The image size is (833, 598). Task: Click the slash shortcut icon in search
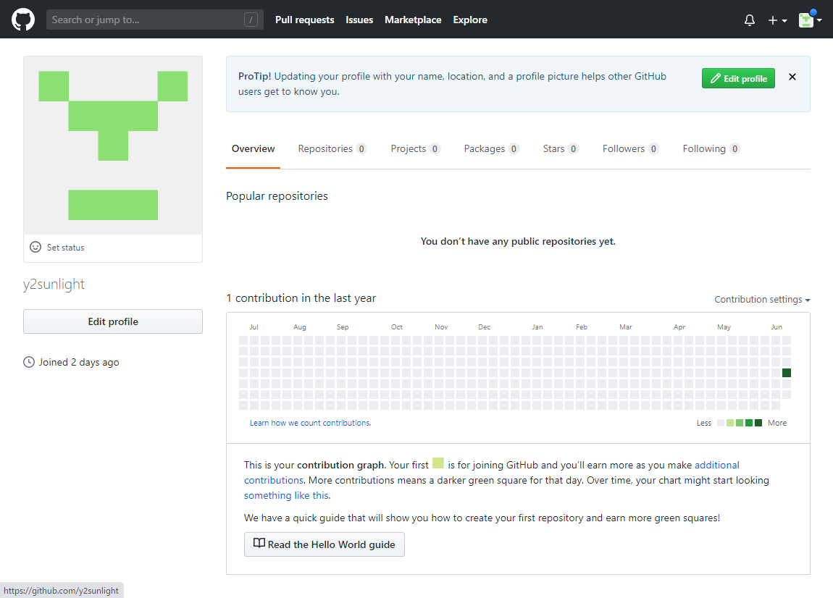(x=251, y=20)
